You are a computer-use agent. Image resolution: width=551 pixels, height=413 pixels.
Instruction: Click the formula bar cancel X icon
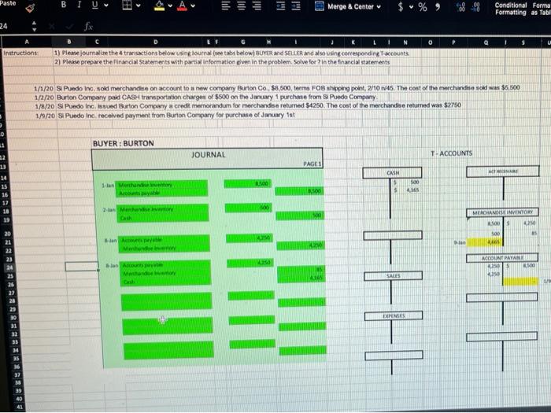(51, 26)
